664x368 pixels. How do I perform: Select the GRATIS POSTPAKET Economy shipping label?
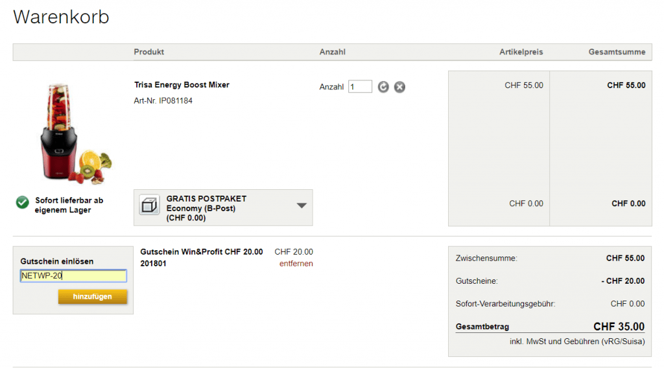pos(206,208)
